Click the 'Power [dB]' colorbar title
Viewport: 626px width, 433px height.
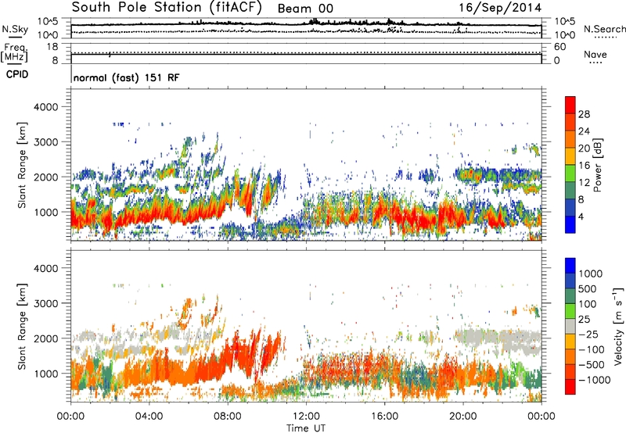(597, 165)
